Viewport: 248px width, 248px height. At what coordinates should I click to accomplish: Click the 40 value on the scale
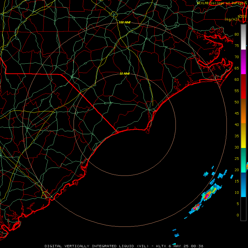[x=237, y=125]
